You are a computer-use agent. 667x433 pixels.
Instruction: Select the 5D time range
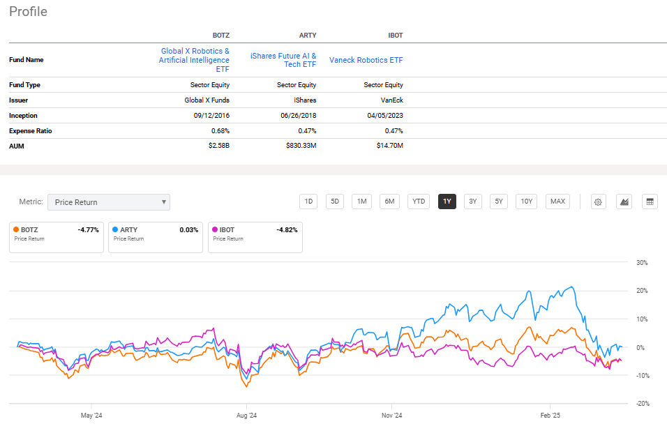[335, 202]
